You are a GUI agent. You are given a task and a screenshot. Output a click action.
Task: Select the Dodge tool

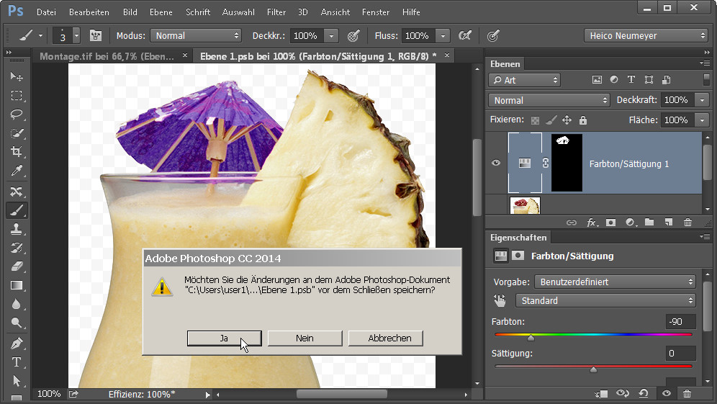click(17, 323)
